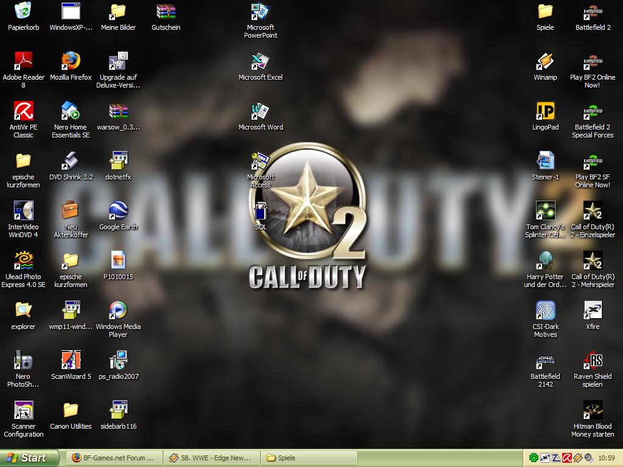The image size is (623, 467).
Task: Open the Canon Utilities folder
Action: coord(71,410)
